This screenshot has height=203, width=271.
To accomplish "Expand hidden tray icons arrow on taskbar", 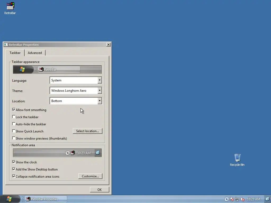I will click(227, 199).
